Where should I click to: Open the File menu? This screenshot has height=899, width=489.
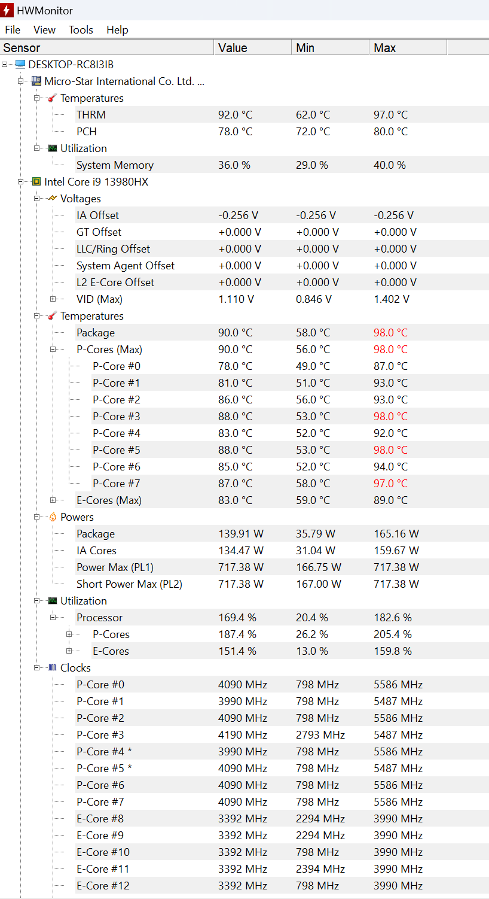click(13, 30)
